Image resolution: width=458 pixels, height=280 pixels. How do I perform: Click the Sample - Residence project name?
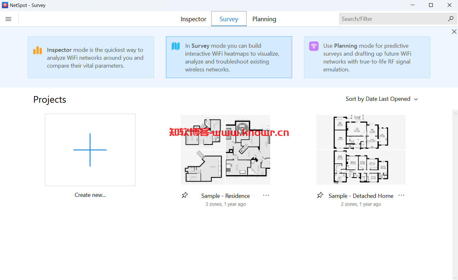[226, 196]
